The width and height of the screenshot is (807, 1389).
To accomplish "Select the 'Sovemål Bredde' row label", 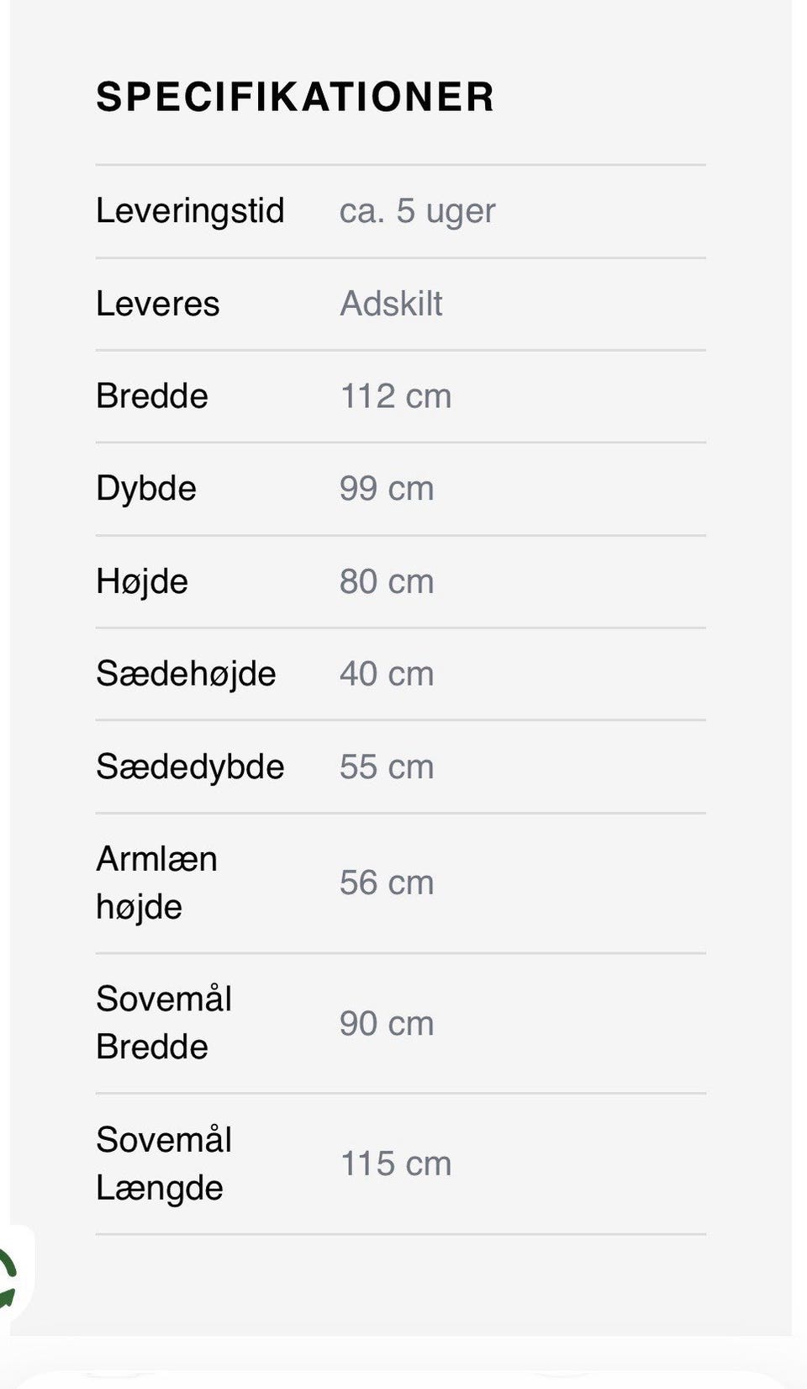I will pyautogui.click(x=164, y=1023).
